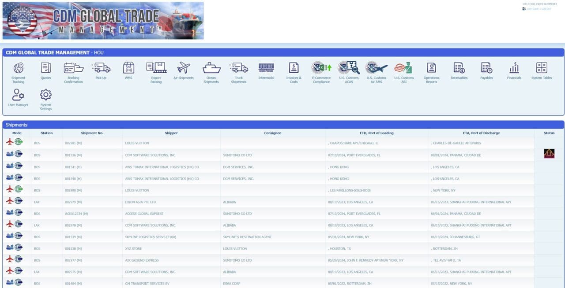Image resolution: width=565 pixels, height=288 pixels.
Task: Open Operations Reports module
Action: pos(431,73)
